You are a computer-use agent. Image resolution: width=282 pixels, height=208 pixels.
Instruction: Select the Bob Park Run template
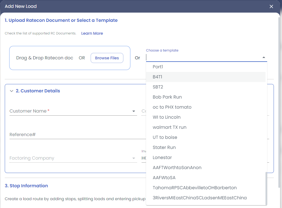[x=167, y=97]
